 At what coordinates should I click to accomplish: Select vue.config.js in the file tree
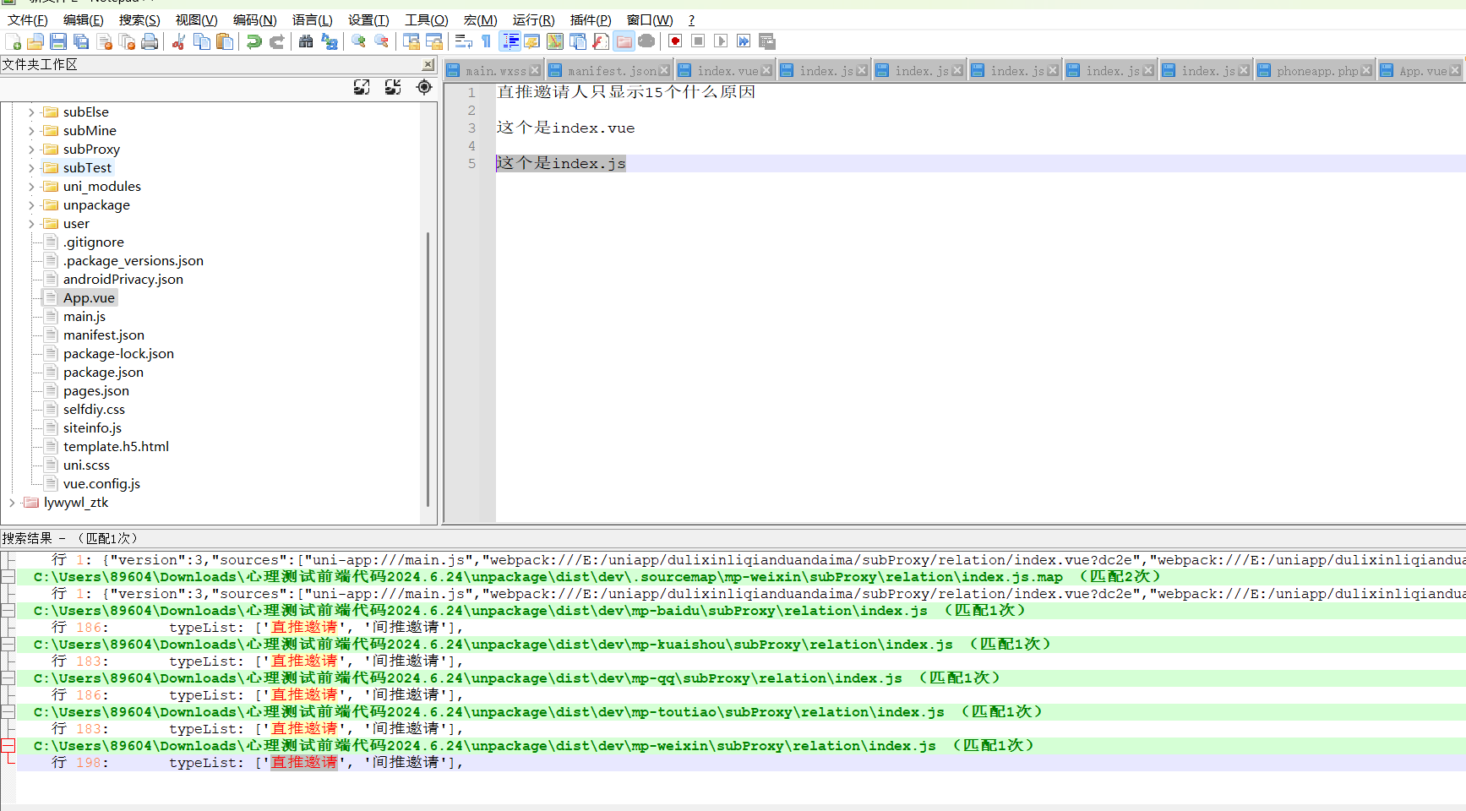click(x=101, y=484)
